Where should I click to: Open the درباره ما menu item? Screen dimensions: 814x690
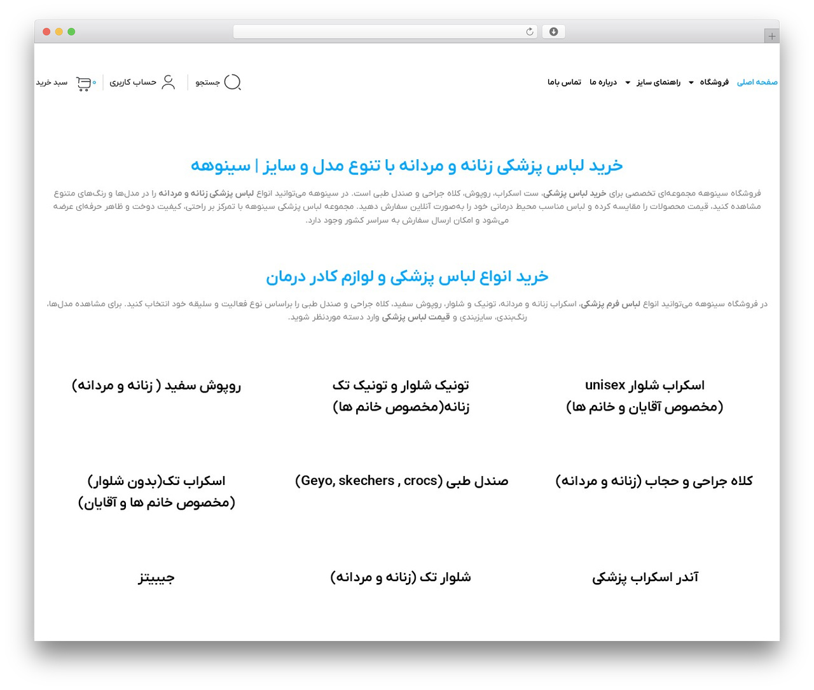(x=603, y=82)
